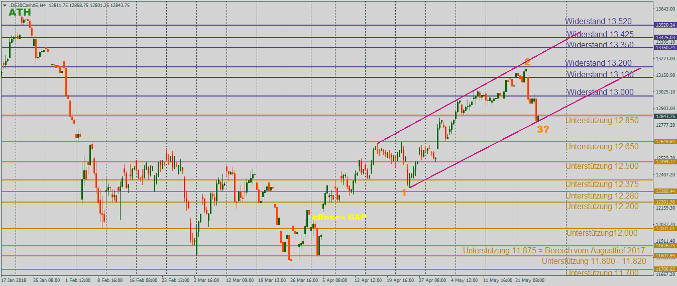
Task: Click the 27 Apr 08:00 time label
Action: click(432, 280)
